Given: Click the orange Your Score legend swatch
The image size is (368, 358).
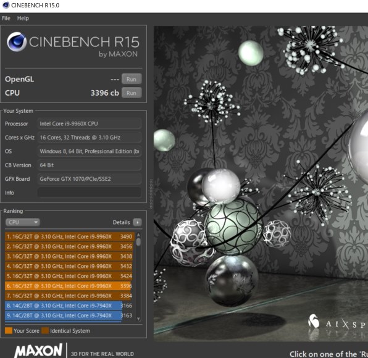Looking at the screenshot, I should 9,331.
